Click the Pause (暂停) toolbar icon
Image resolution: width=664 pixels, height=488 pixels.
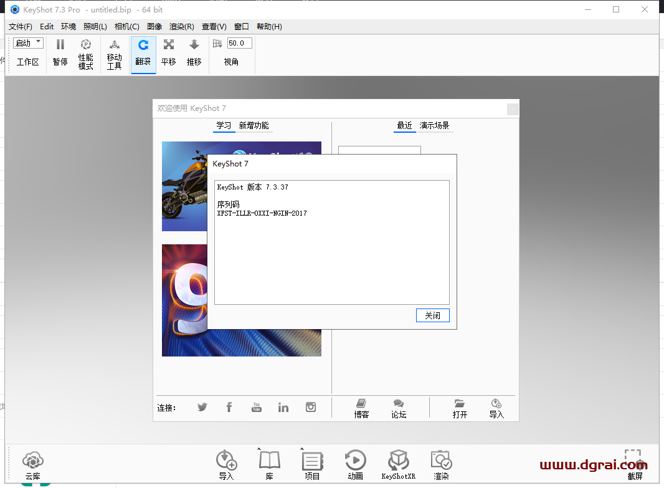tap(60, 45)
